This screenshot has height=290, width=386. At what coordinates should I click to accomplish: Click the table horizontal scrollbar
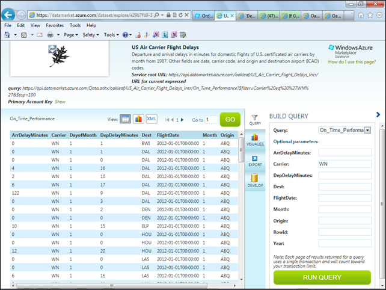(x=112, y=286)
